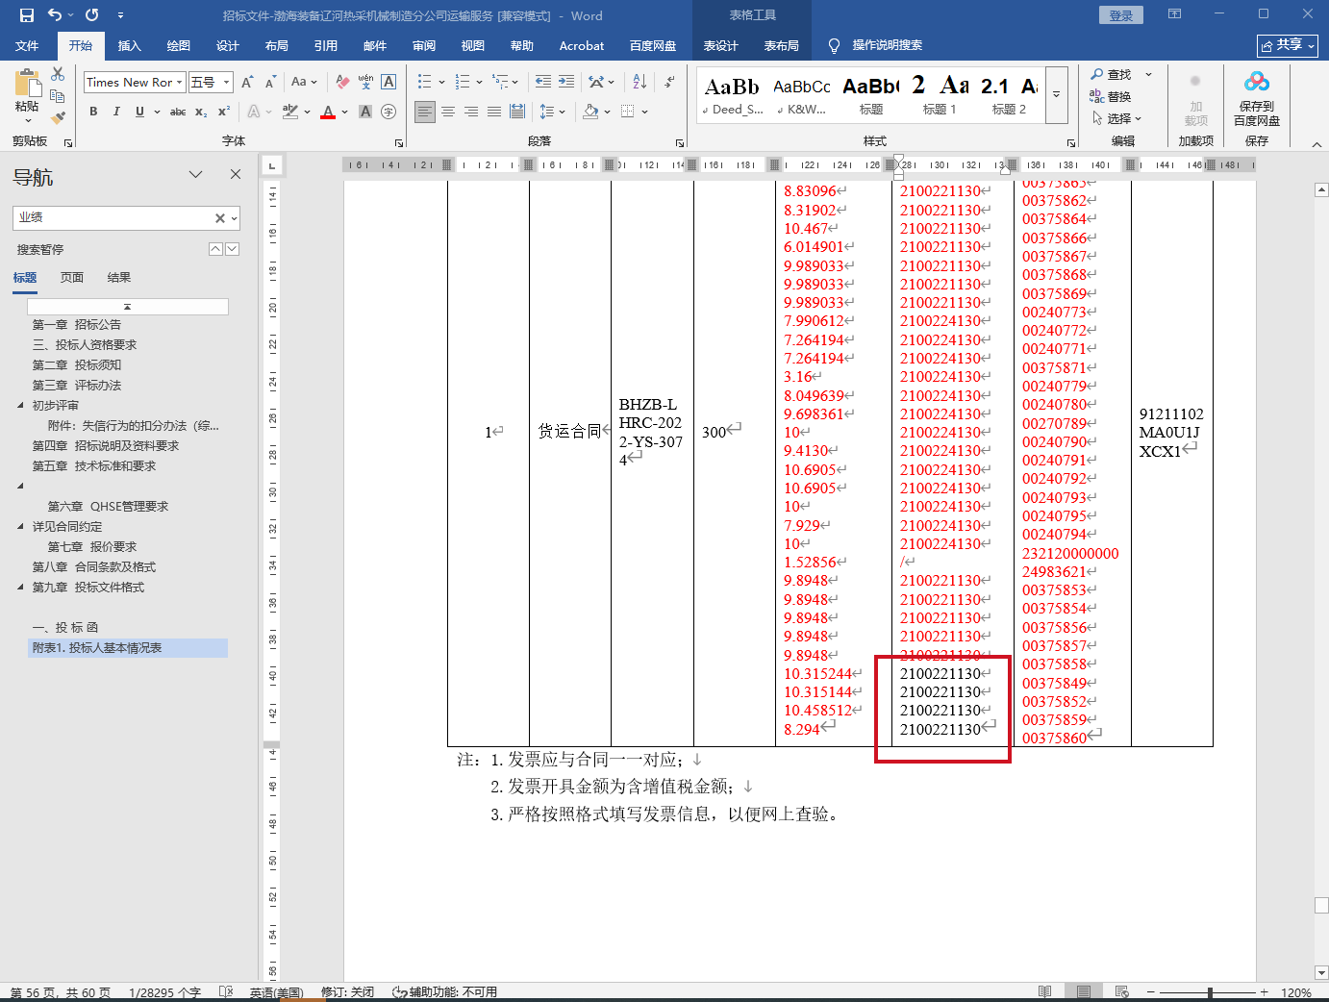Click the text highlight color button

coord(290,112)
